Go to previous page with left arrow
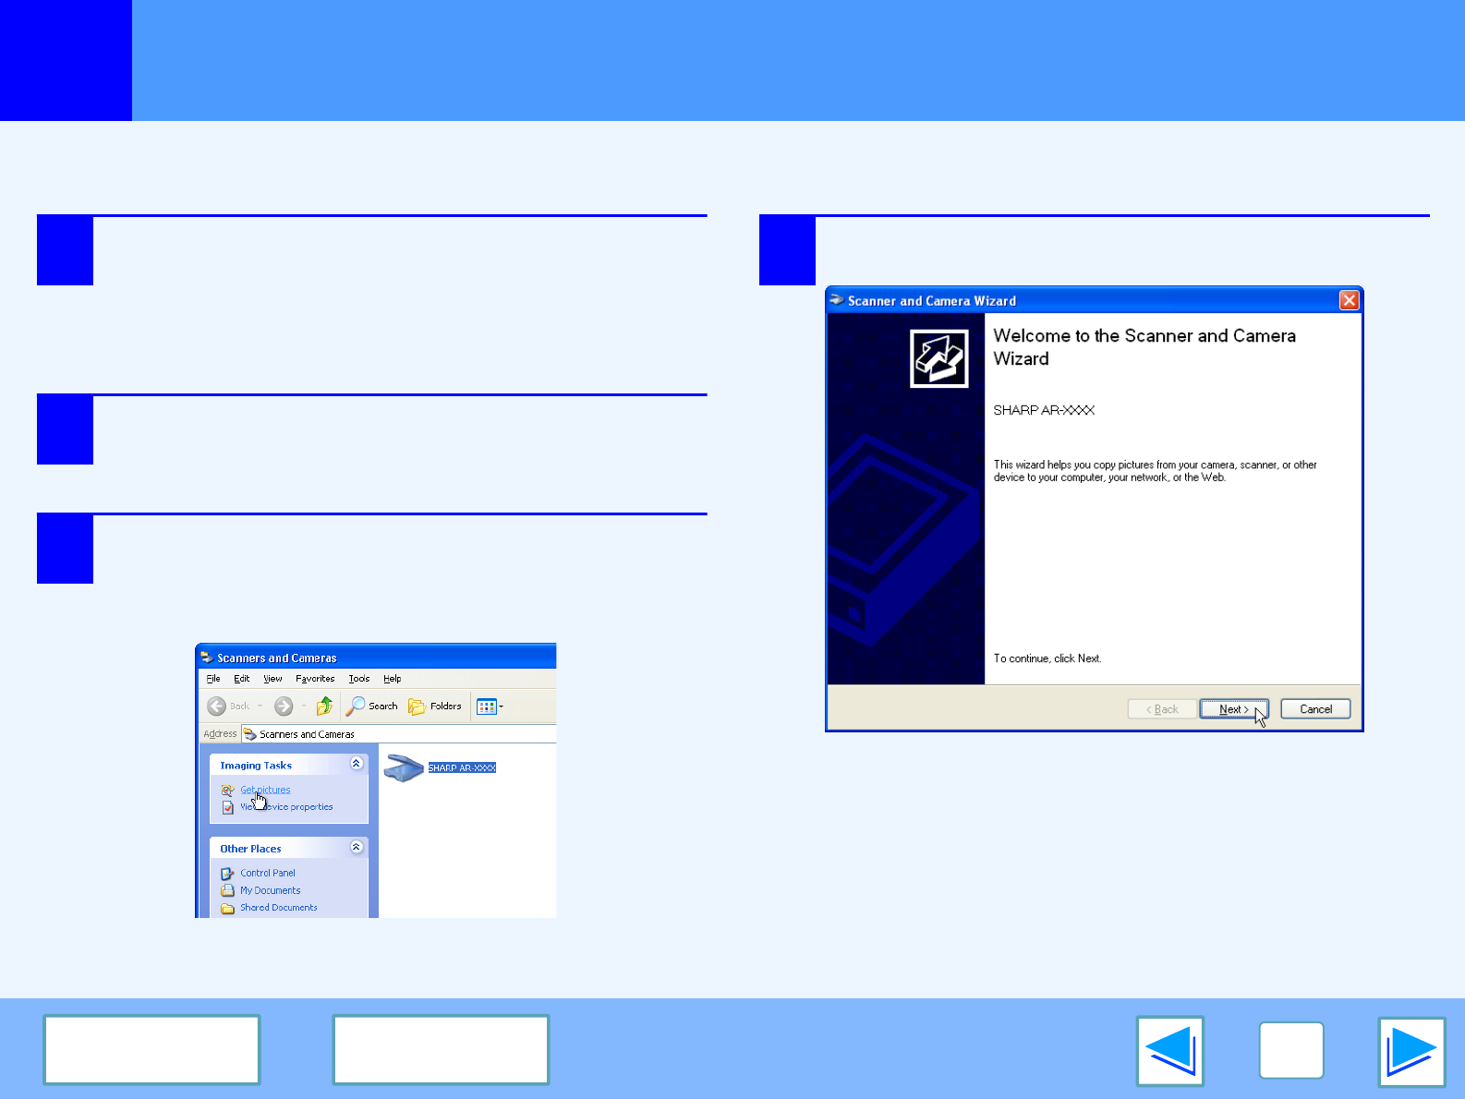 click(1170, 1051)
